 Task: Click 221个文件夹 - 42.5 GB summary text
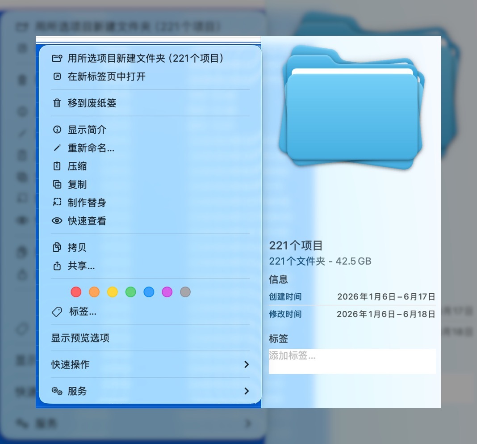point(320,261)
